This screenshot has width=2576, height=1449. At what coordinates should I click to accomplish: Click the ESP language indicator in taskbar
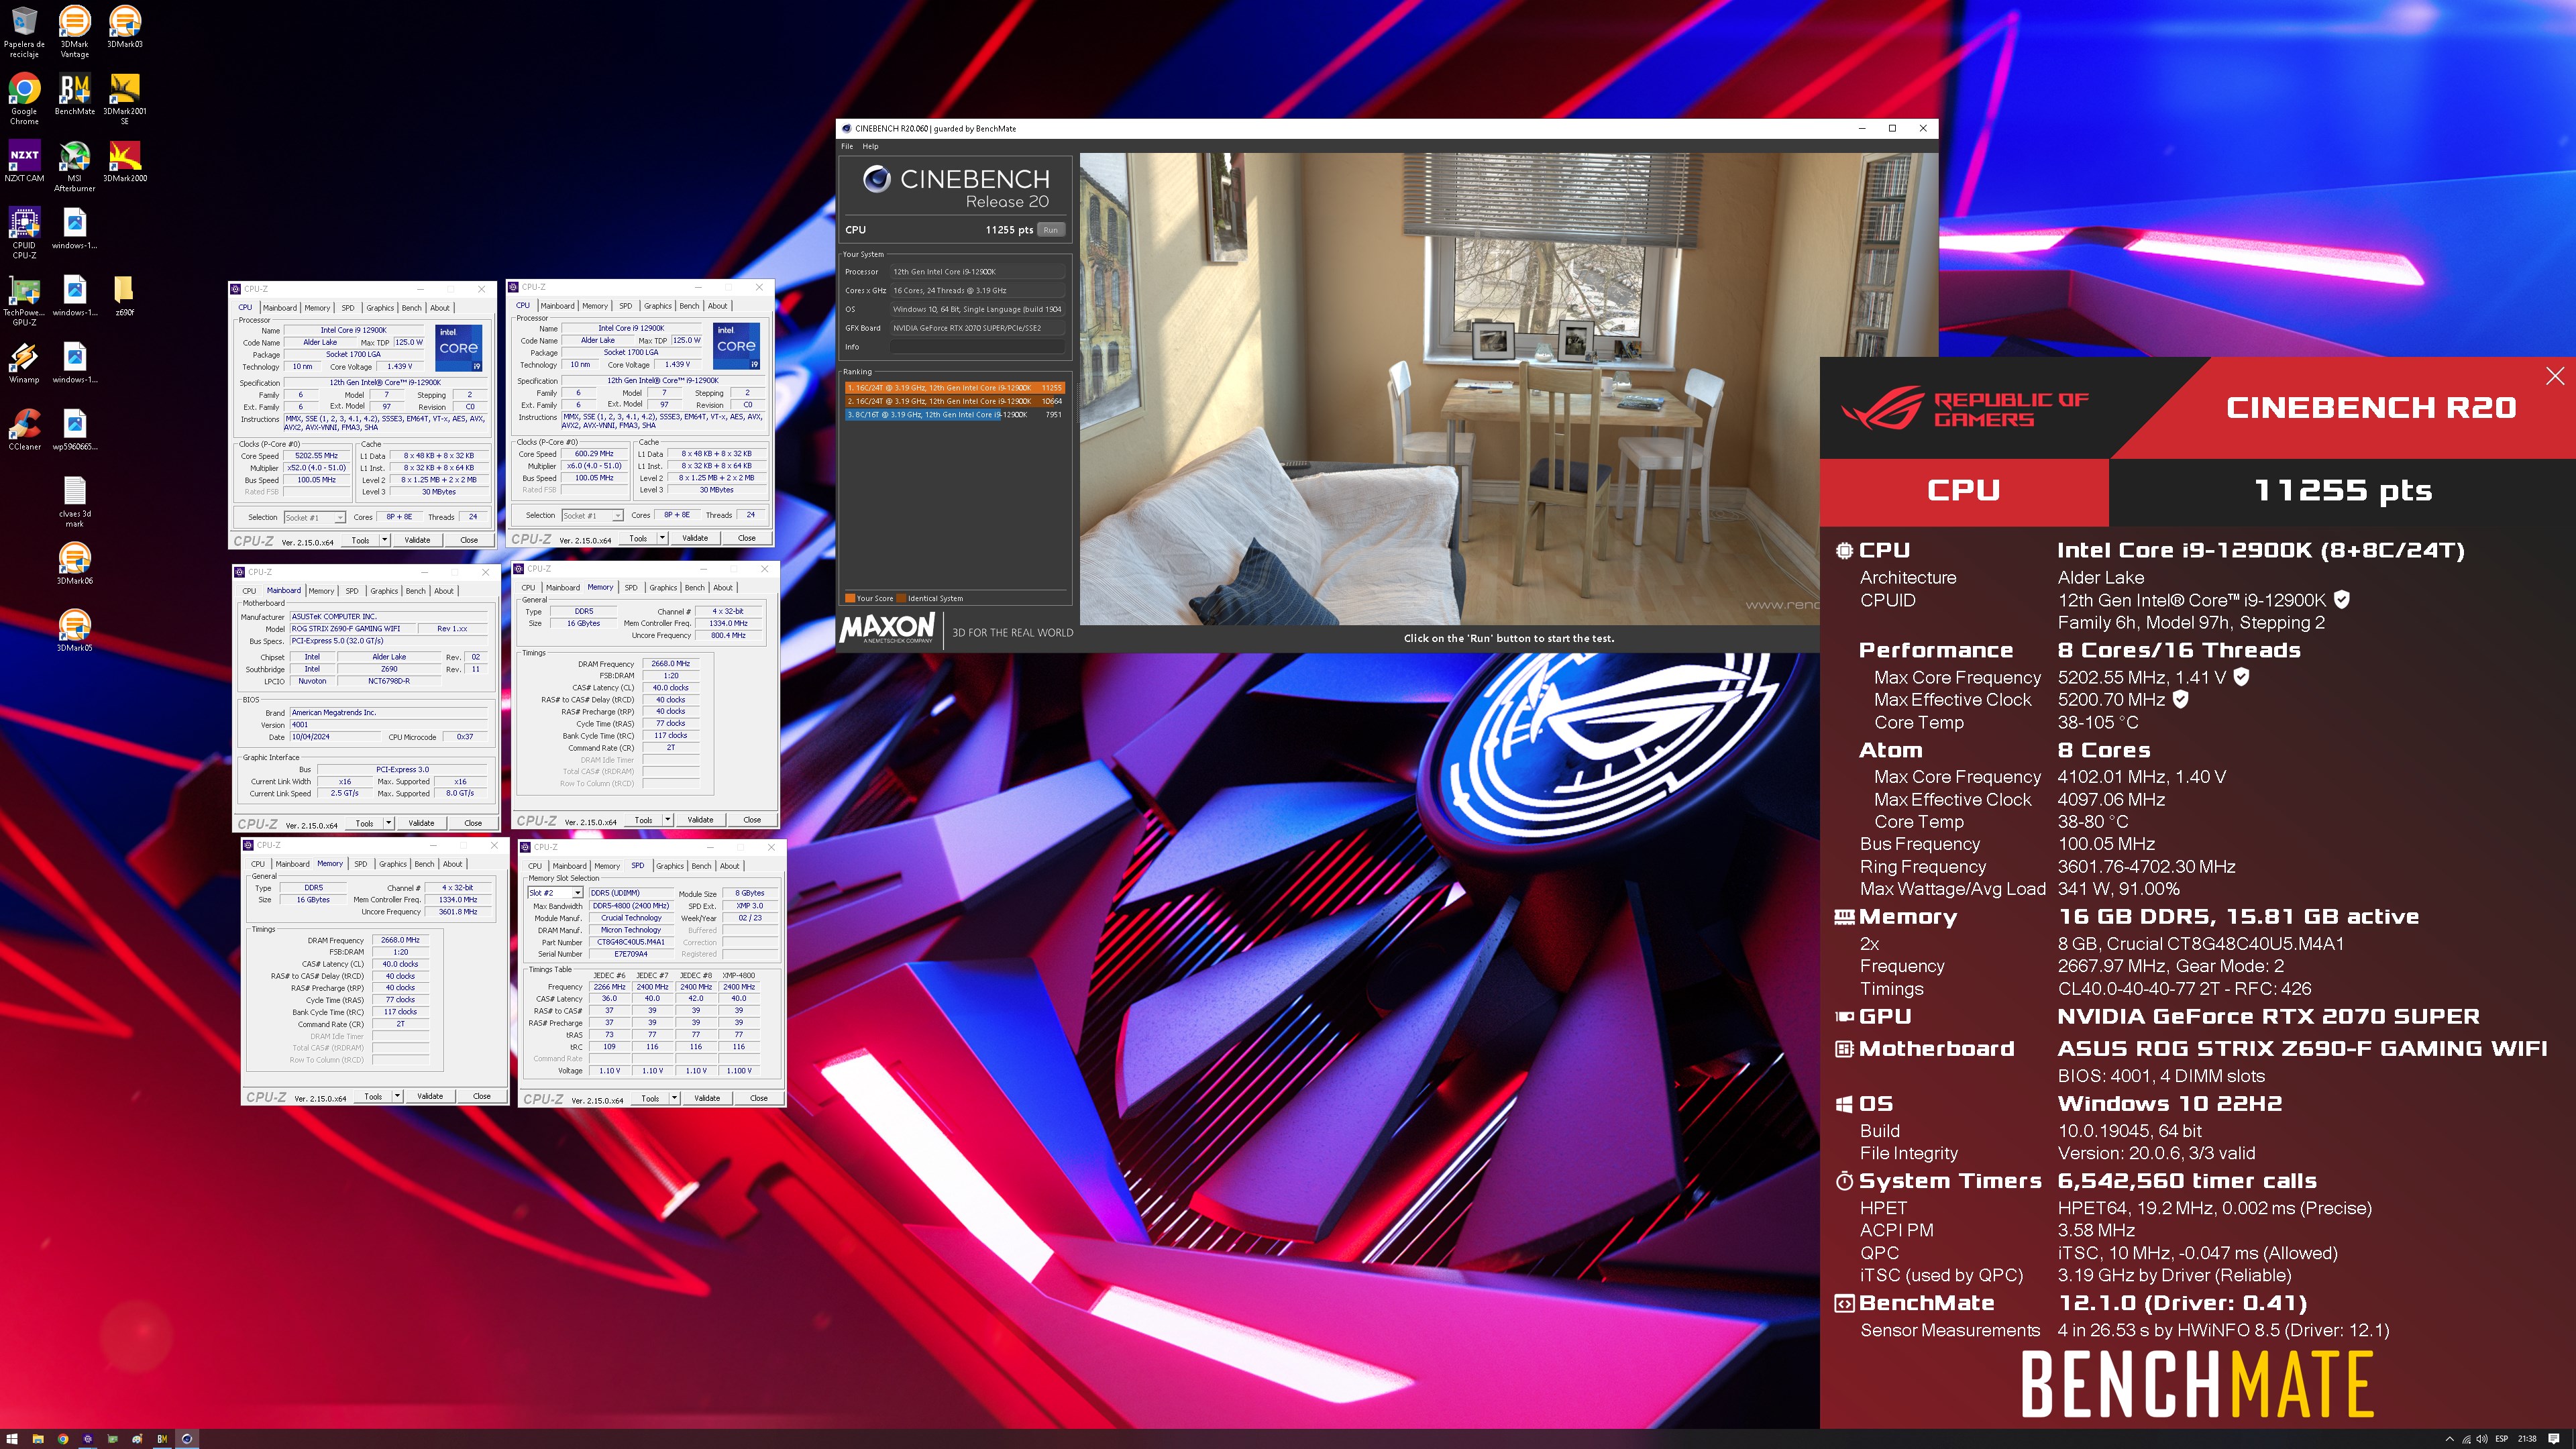click(2502, 1439)
